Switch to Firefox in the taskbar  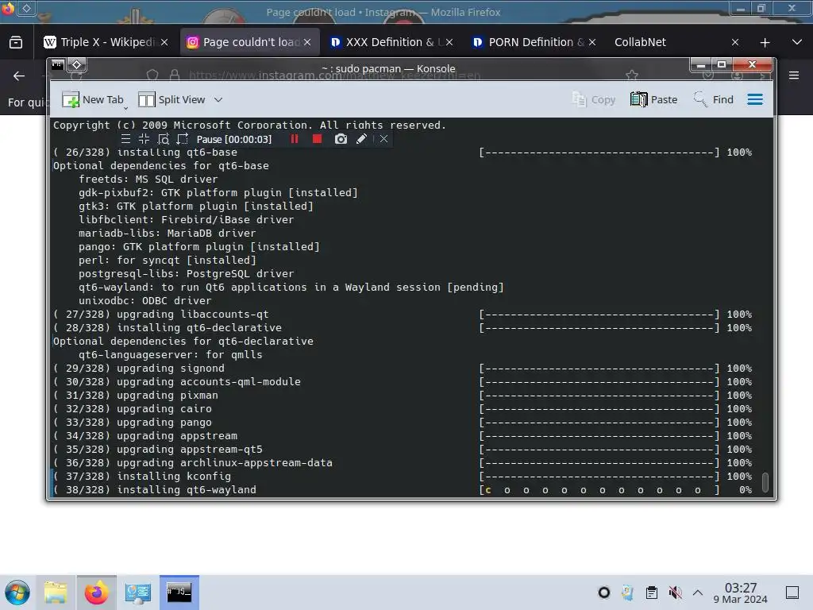pyautogui.click(x=96, y=593)
